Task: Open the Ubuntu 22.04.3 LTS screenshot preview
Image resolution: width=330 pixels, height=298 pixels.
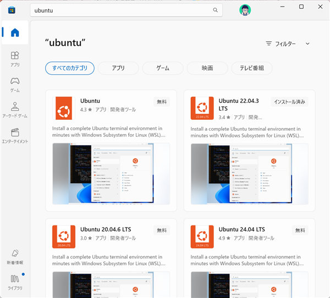Action: 249,174
